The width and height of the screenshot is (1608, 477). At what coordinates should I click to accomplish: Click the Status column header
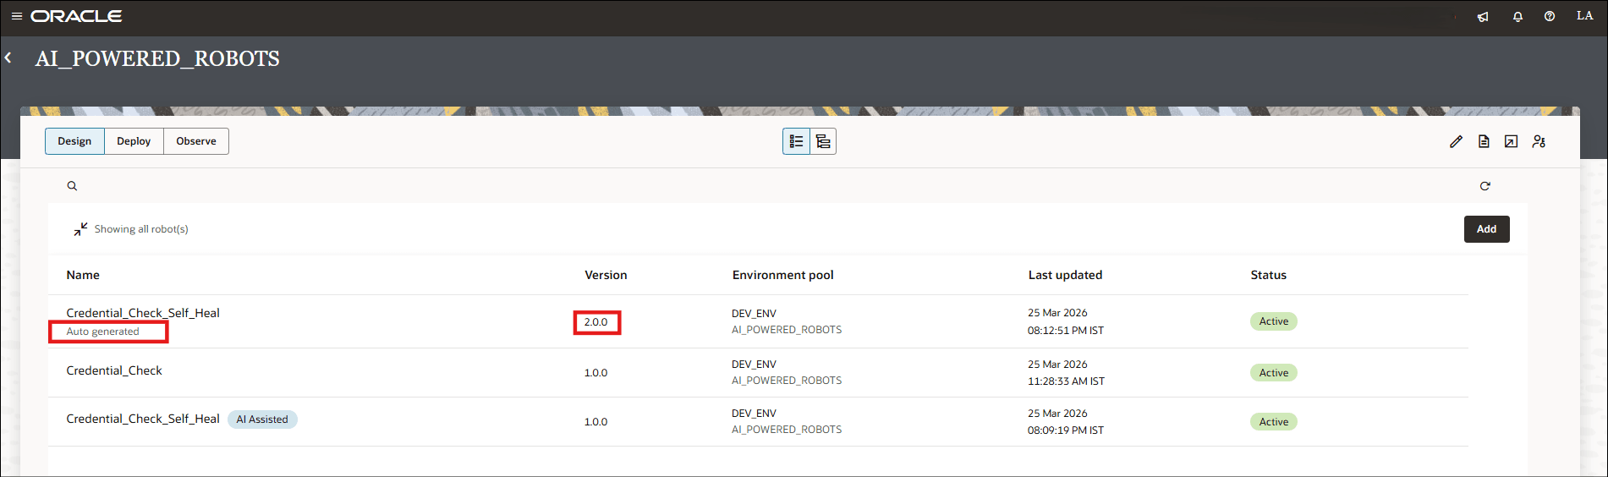(1268, 275)
